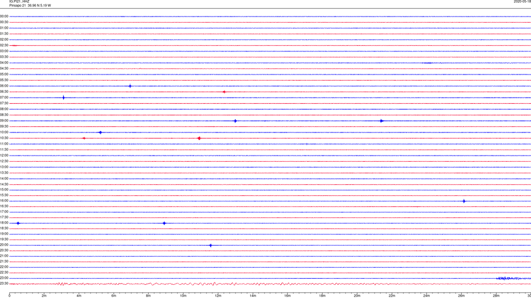The width and height of the screenshot is (531, 298).
Task: Click the 6m tick on the minute axis
Action: 114,296
